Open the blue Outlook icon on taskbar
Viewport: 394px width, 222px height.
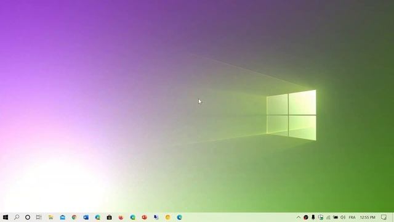(86, 217)
